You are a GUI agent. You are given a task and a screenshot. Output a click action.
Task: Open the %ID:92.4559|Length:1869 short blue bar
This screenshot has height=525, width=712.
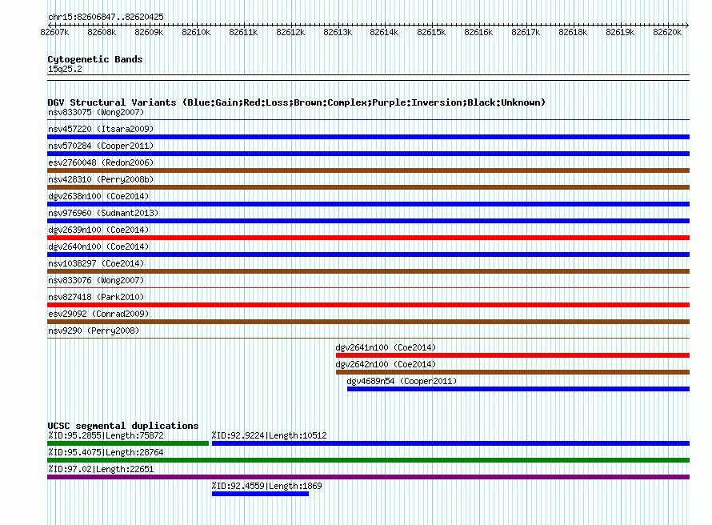[x=260, y=494]
